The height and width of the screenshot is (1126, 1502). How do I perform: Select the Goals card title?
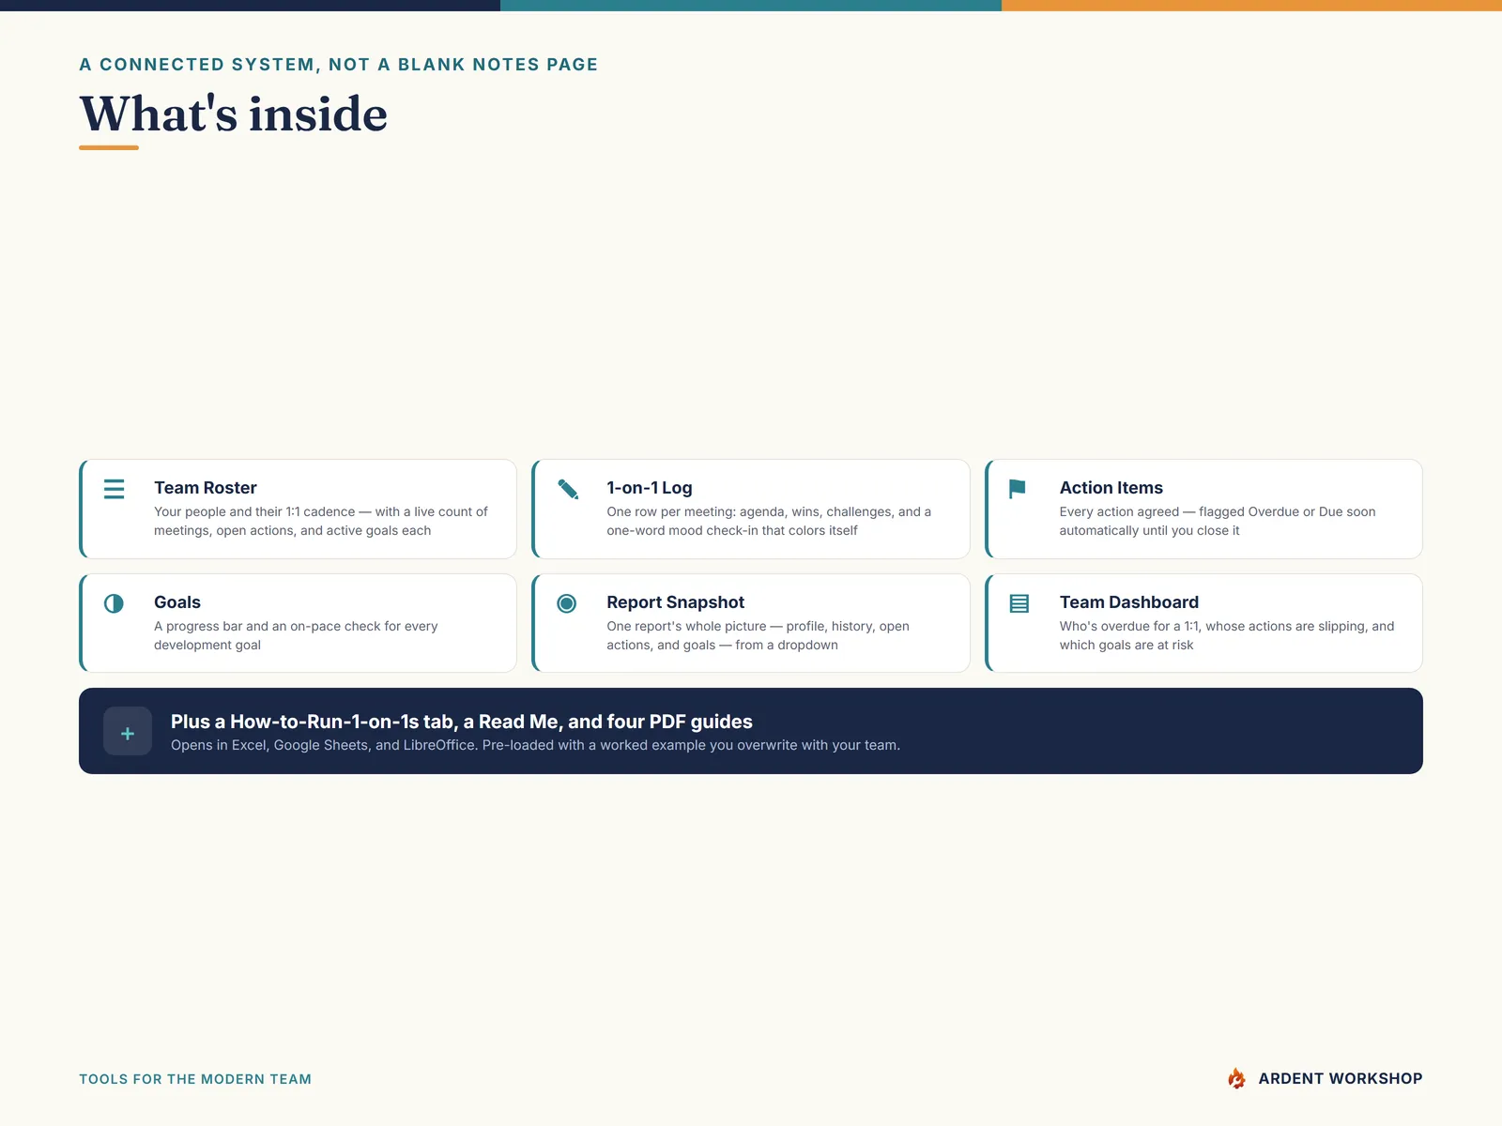(177, 602)
